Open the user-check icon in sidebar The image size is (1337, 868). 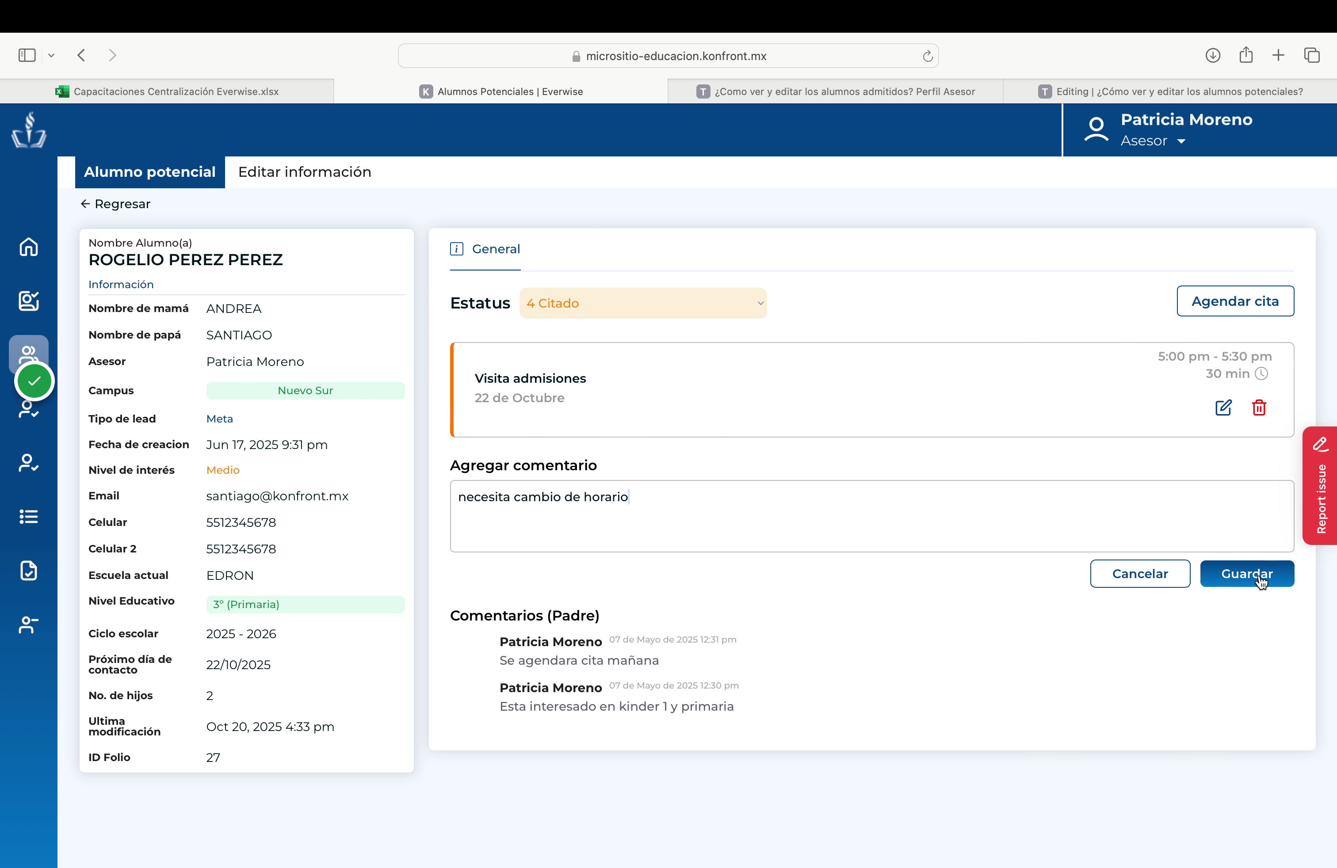pyautogui.click(x=29, y=463)
